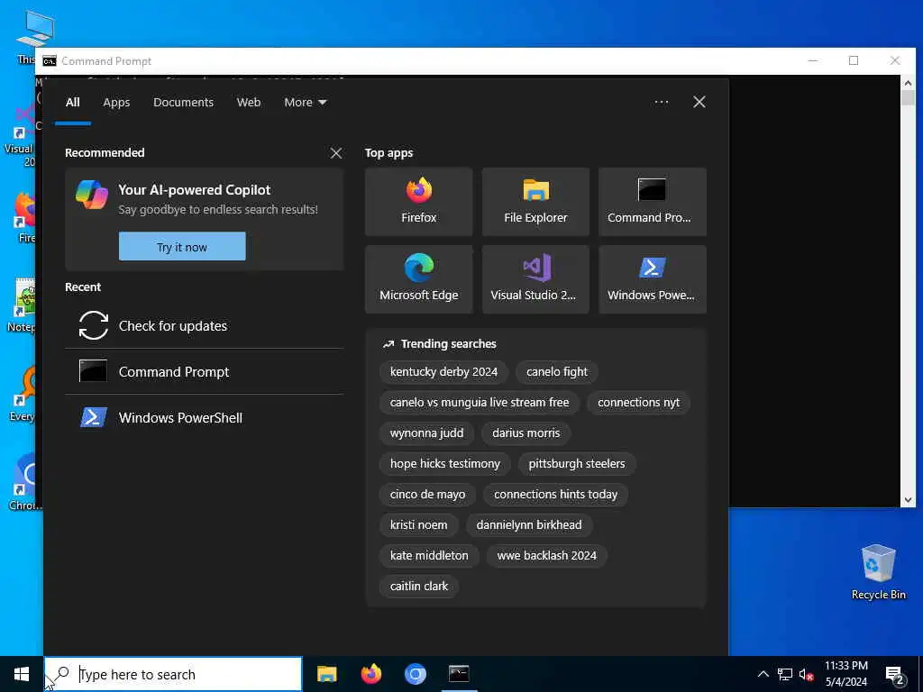Click Command Prompt window scroll up arrow
Image resolution: width=923 pixels, height=692 pixels.
tap(908, 84)
